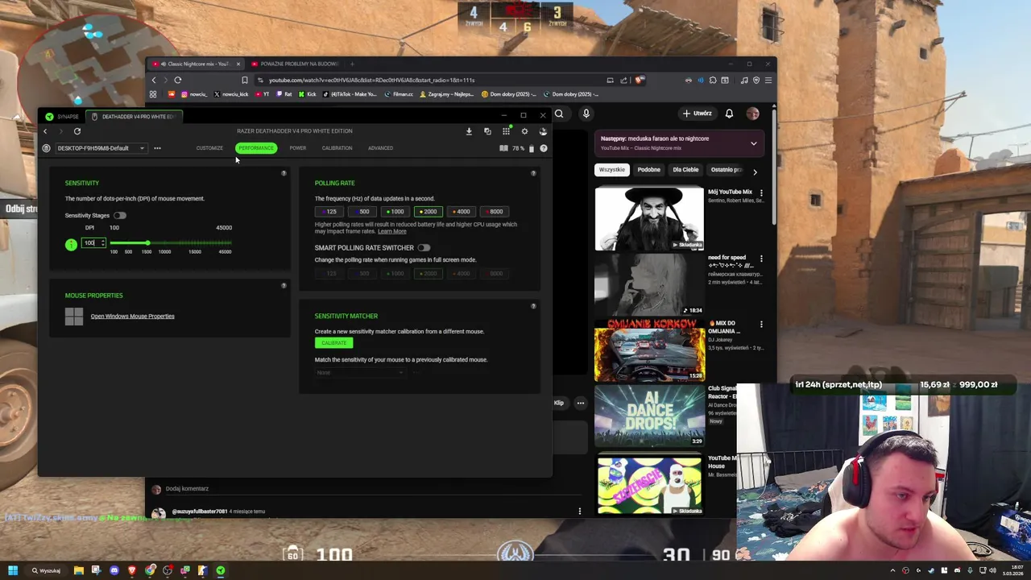Open options menu for need for speed video
1031x580 pixels.
click(x=761, y=259)
